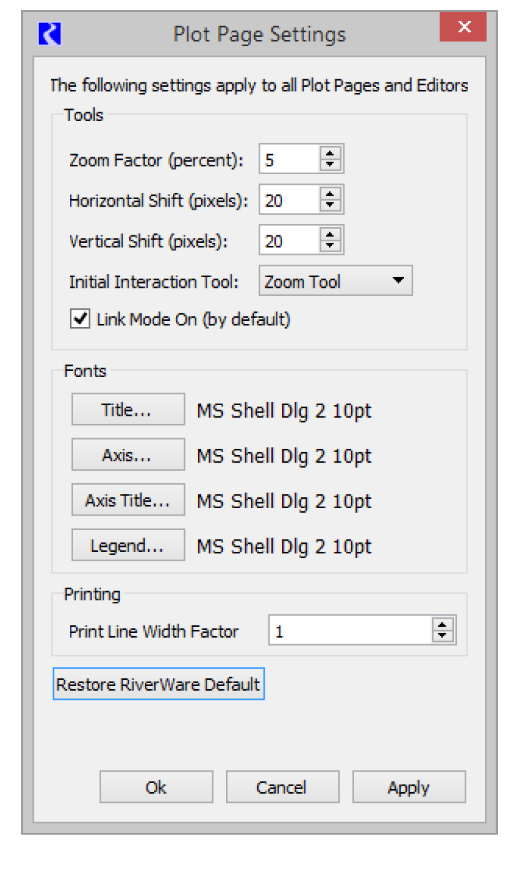Image resolution: width=515 pixels, height=874 pixels.
Task: Choose the Title font button
Action: (x=128, y=410)
